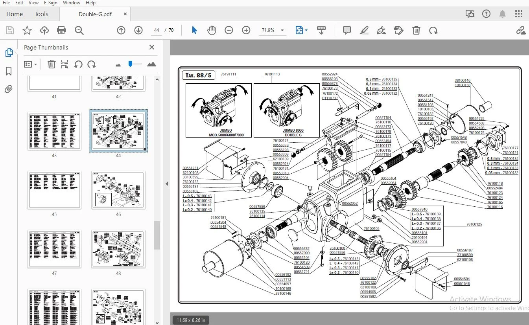Save the file with the floppy disk icon

point(10,30)
